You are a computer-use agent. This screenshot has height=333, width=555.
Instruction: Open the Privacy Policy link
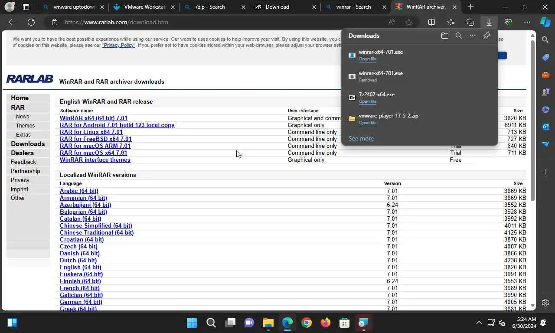pos(118,45)
